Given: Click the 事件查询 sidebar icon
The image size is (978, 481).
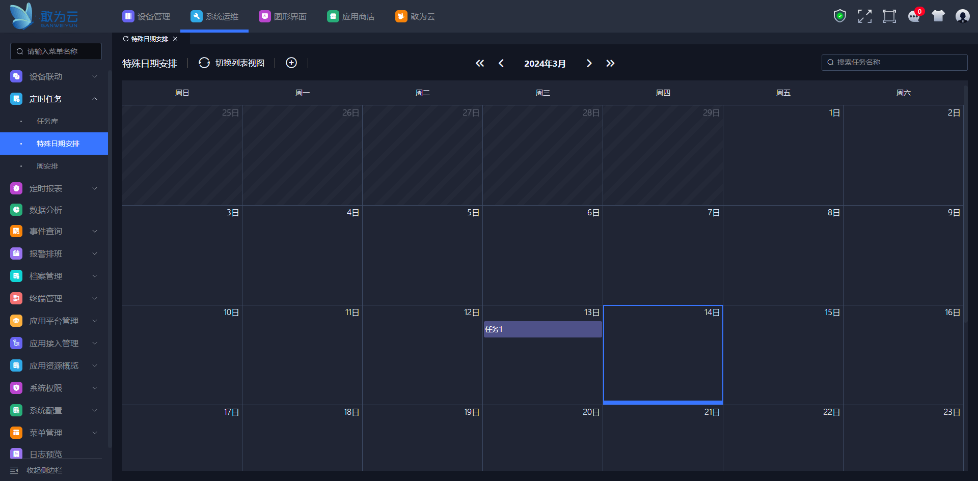Looking at the screenshot, I should click(16, 231).
